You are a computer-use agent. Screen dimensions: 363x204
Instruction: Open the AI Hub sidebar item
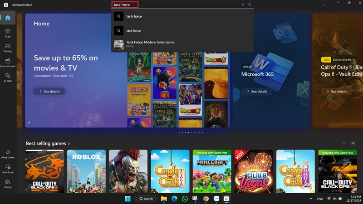tap(8, 77)
